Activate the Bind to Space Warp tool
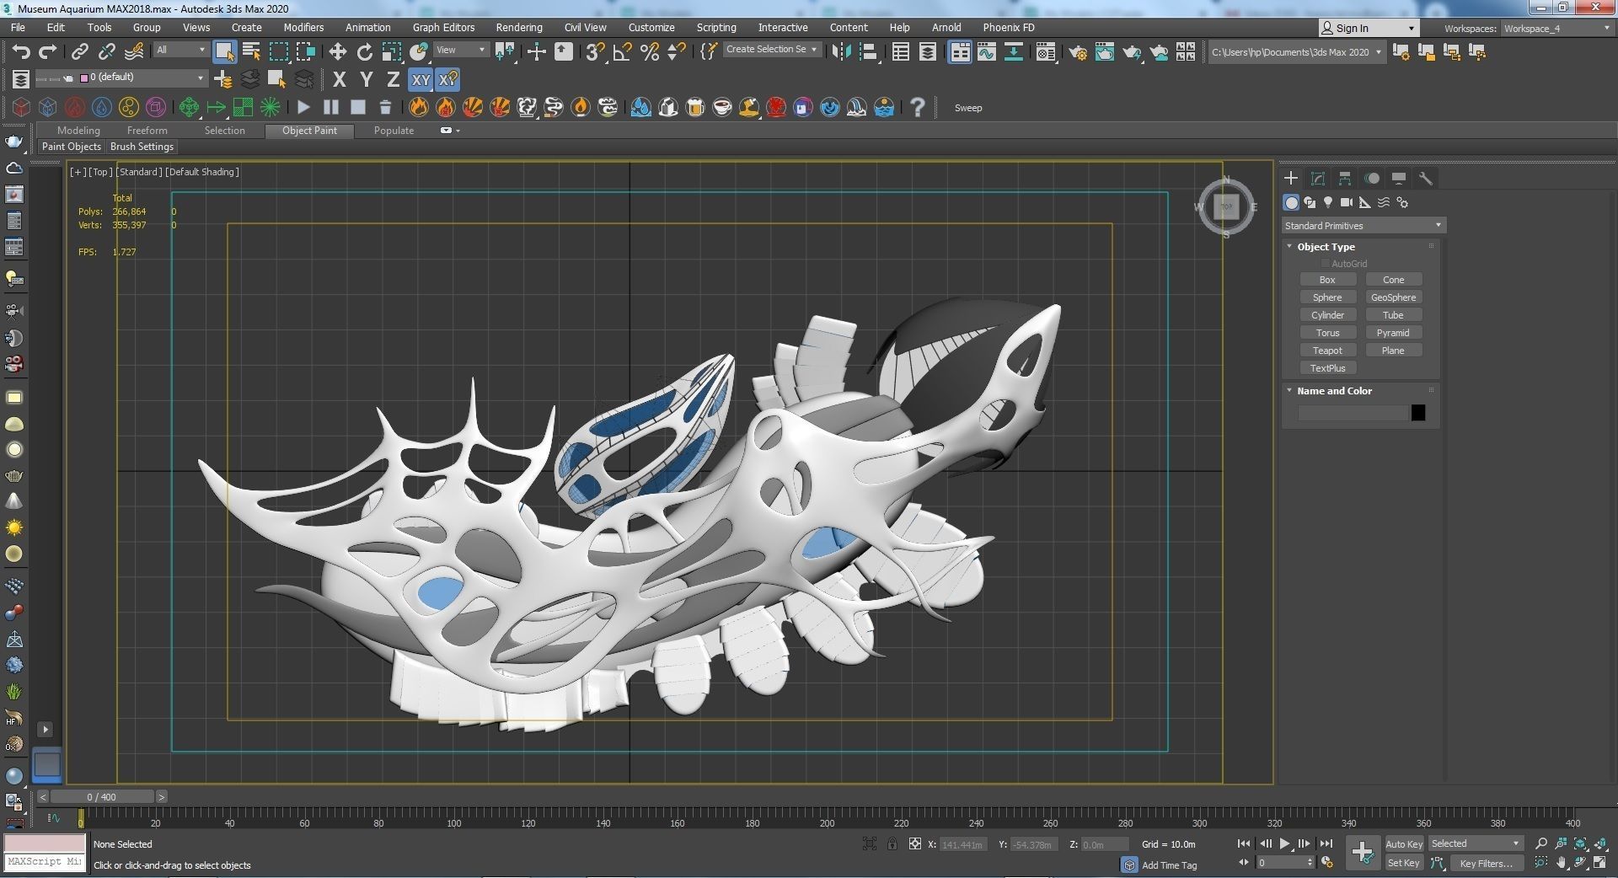Image resolution: width=1618 pixels, height=878 pixels. (x=134, y=52)
